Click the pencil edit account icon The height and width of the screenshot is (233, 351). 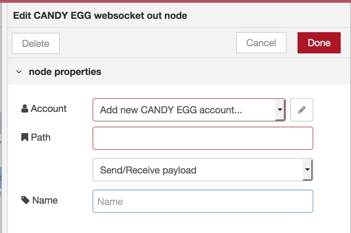(302, 110)
